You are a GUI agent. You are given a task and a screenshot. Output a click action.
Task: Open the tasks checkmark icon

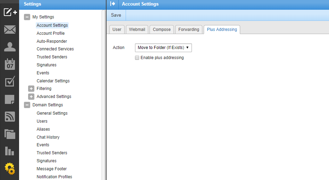[x=10, y=82]
